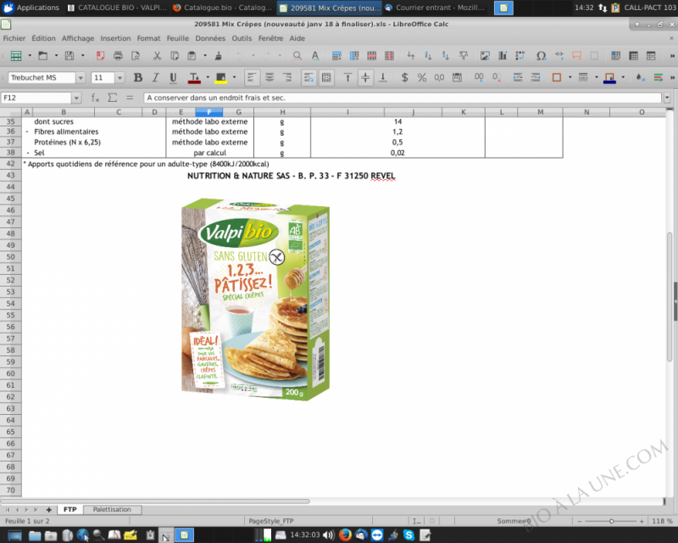Open the Function Wizard icon
Screen dimensions: 678x543
[95, 98]
